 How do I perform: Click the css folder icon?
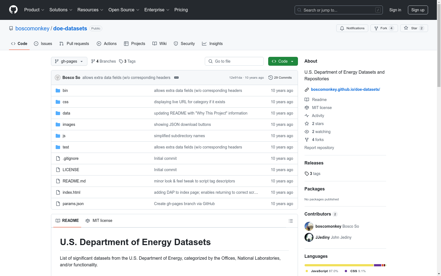[x=58, y=102]
